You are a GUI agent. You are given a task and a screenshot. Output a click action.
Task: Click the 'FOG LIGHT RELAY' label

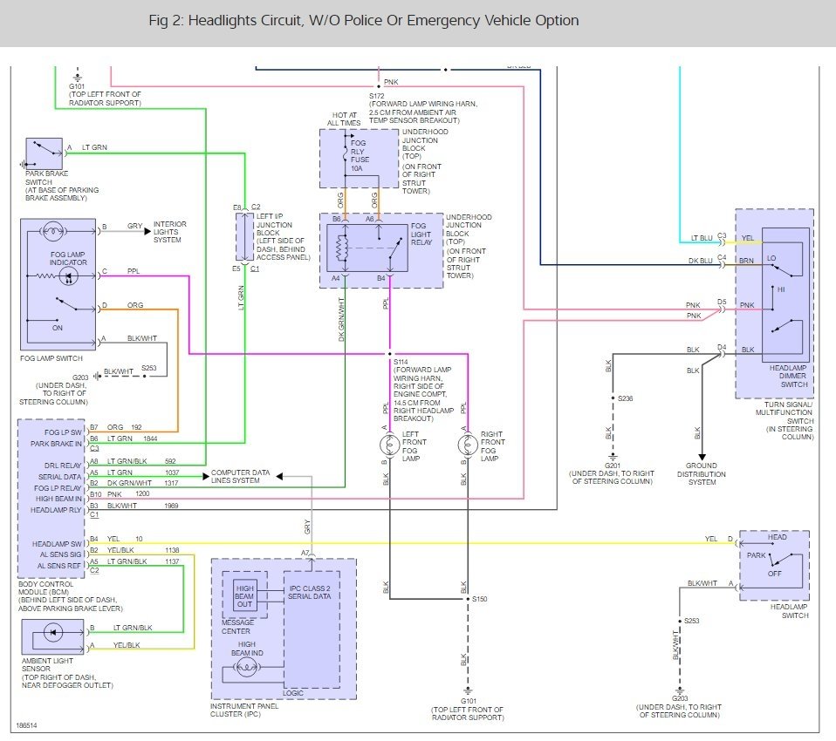[421, 234]
